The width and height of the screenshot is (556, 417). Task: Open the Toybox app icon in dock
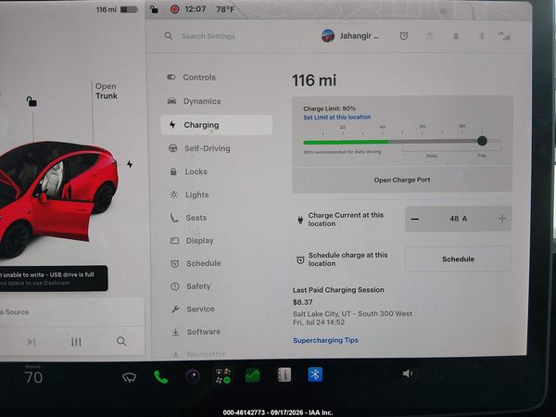tap(223, 375)
